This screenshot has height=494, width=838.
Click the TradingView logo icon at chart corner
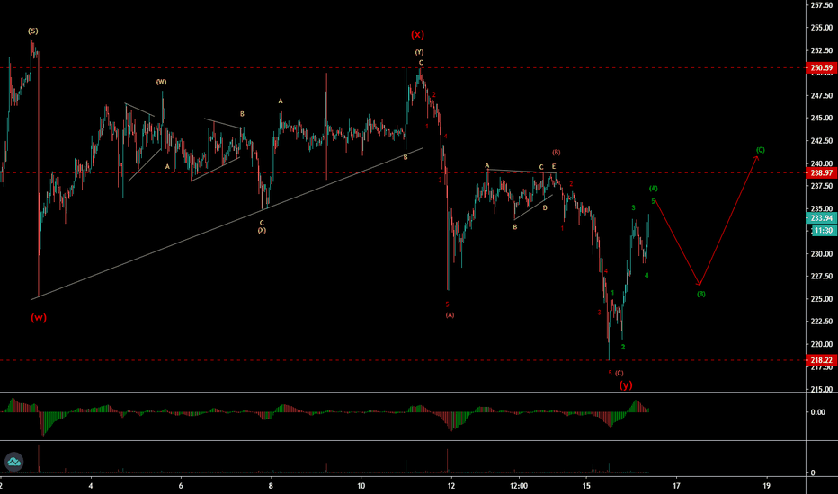(13, 462)
